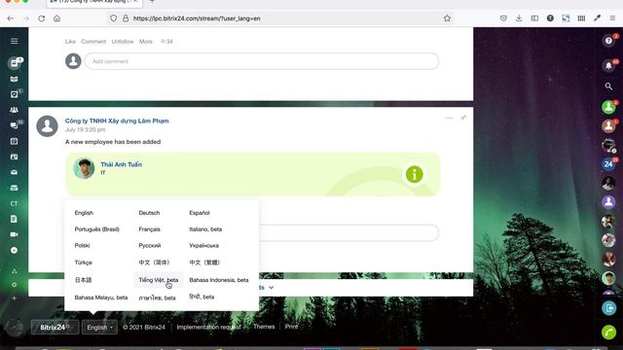Expand the chevron below the post
Image resolution: width=623 pixels, height=350 pixels.
pos(271,288)
